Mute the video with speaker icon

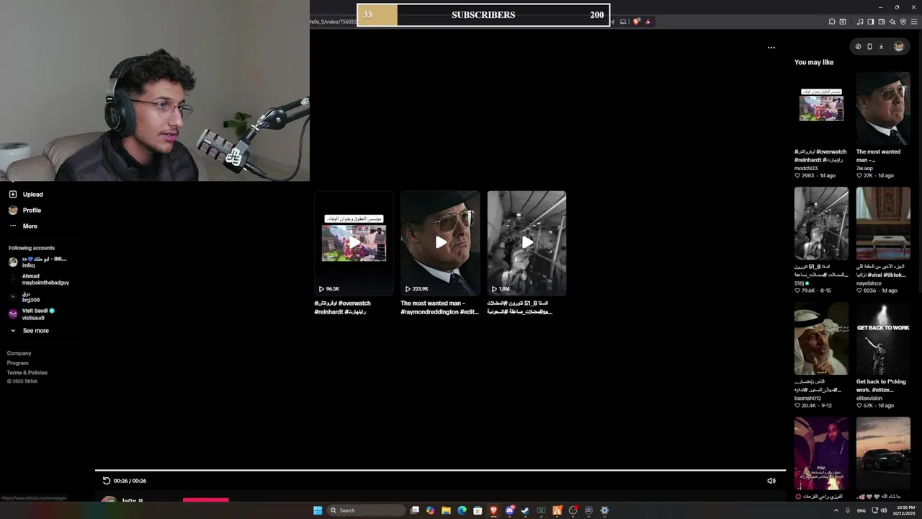click(x=771, y=481)
